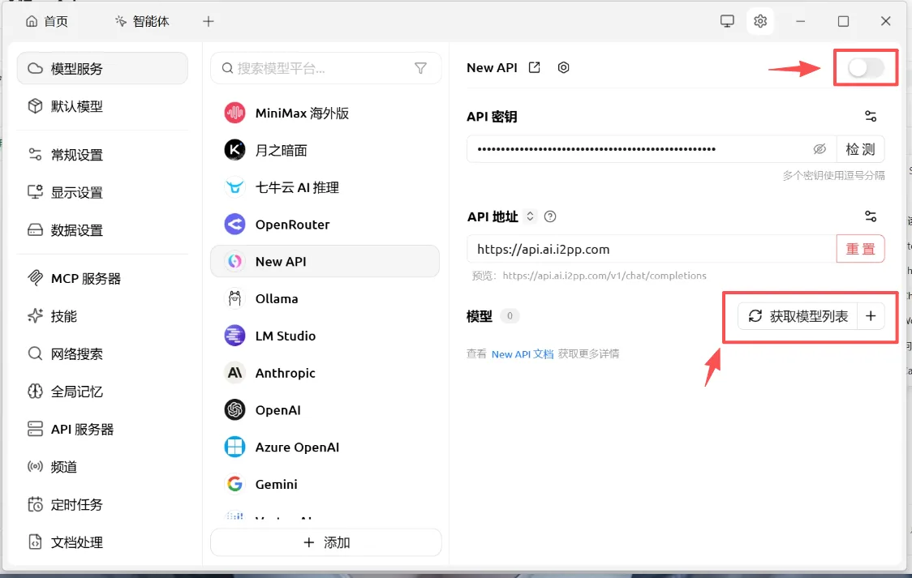Select 七牛云 AI 推理 provider
This screenshot has width=912, height=578.
pos(325,187)
